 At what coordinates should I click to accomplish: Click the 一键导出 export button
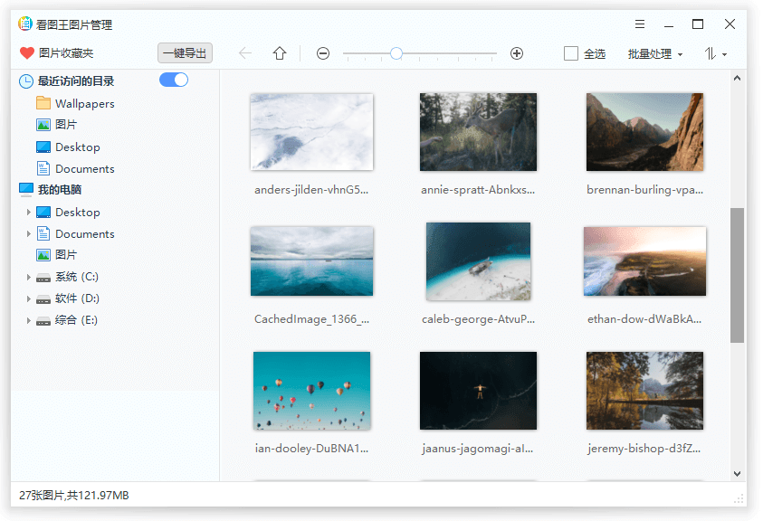point(185,53)
